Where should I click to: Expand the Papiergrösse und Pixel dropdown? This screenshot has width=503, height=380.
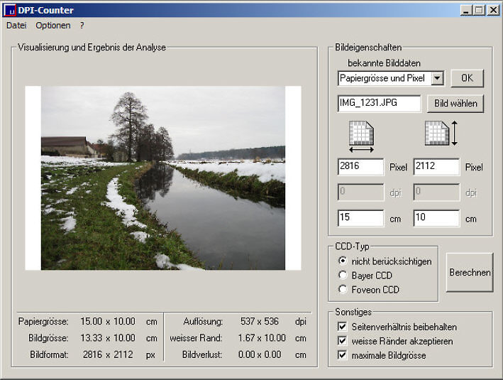coord(437,78)
